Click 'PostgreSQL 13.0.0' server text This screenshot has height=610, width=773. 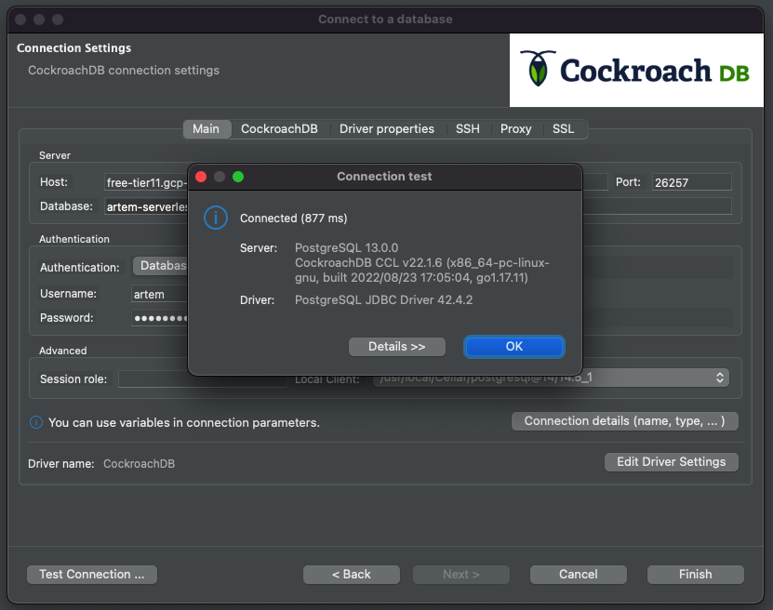[x=346, y=248]
